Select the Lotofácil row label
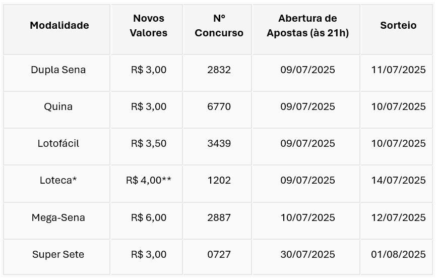Viewport: 437px width, 278px height. click(58, 143)
